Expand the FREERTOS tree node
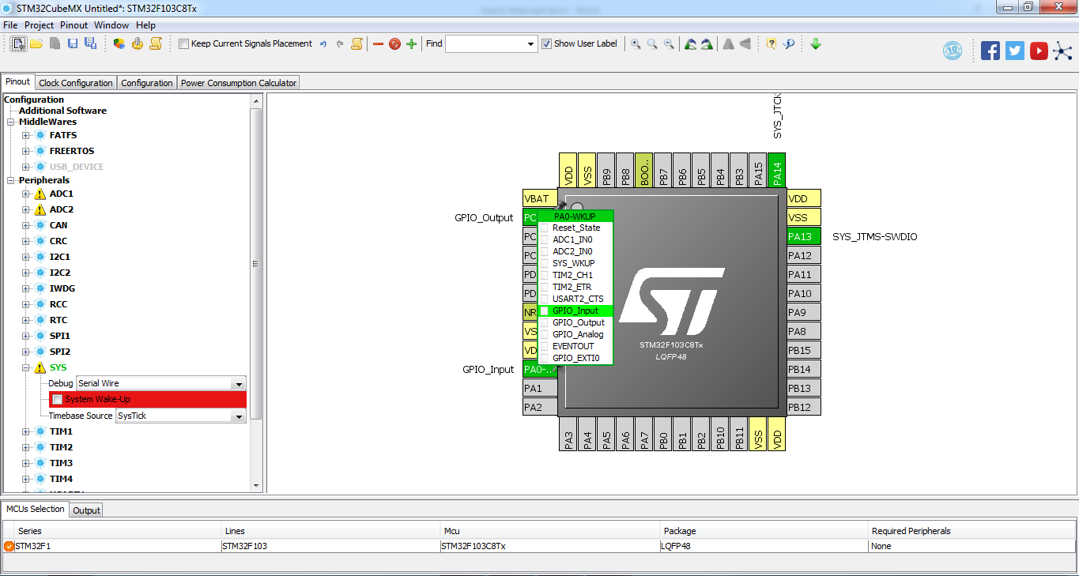The image size is (1079, 576). pos(25,151)
